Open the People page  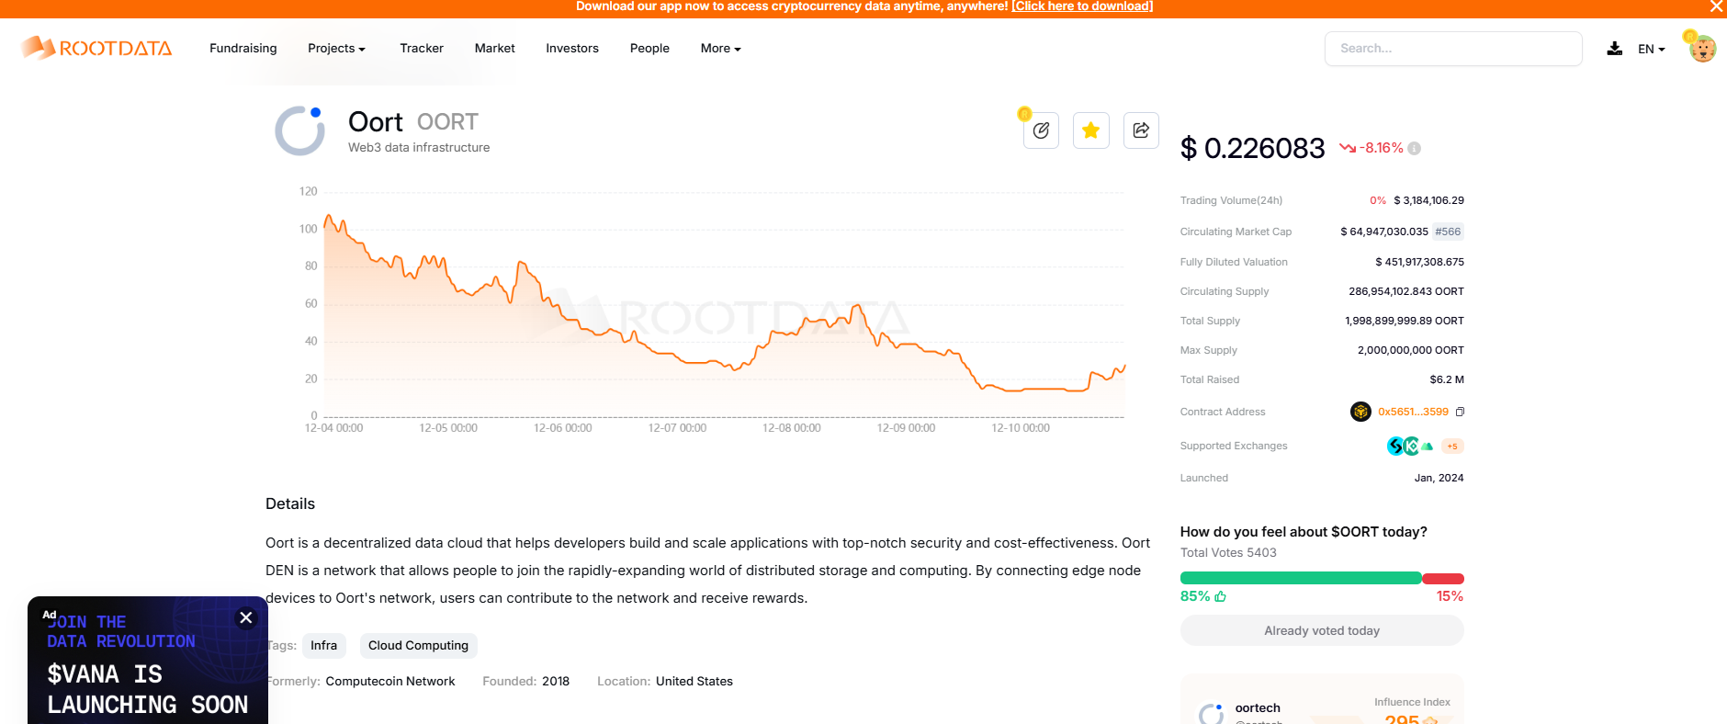click(649, 48)
